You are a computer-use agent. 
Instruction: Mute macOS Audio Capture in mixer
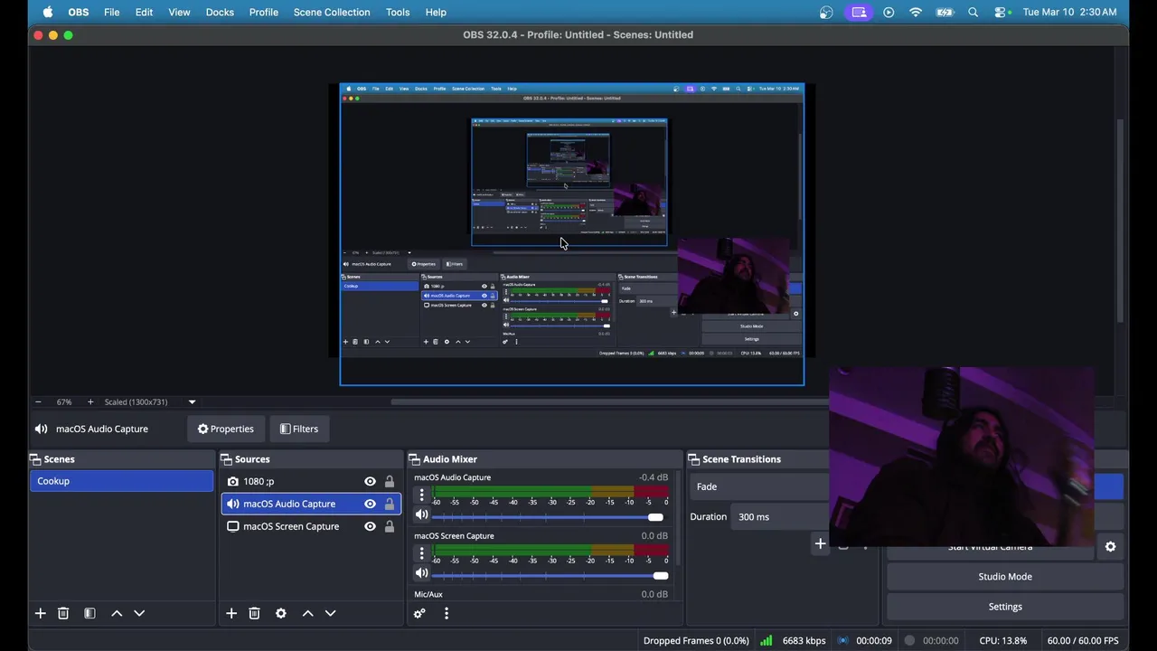[421, 515]
